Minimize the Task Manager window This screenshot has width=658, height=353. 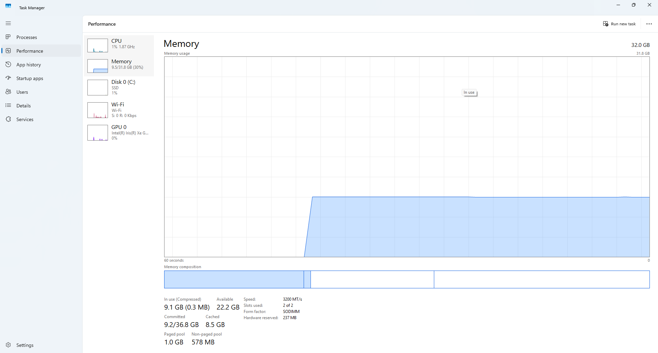pos(618,5)
